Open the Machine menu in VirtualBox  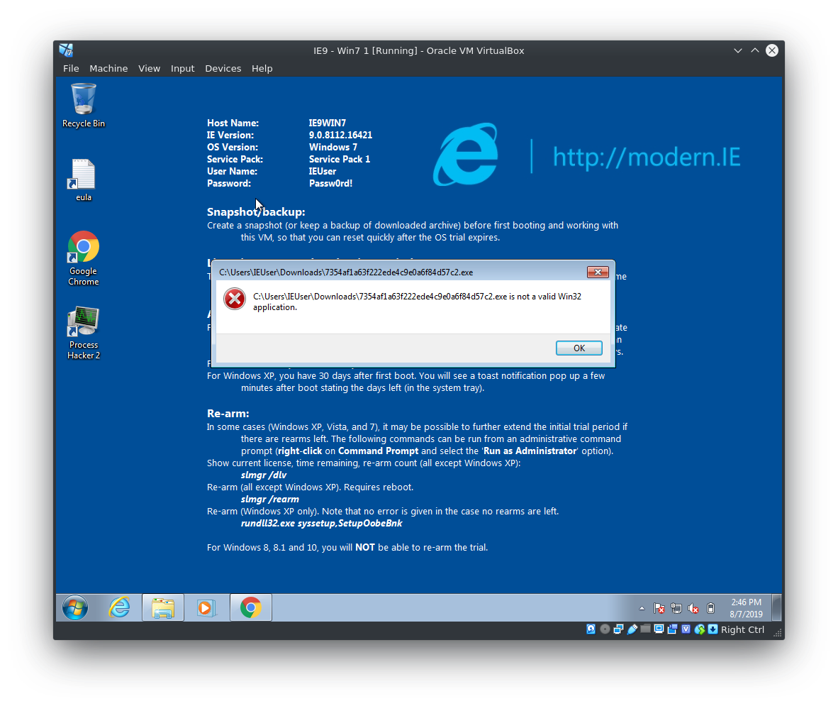click(108, 68)
